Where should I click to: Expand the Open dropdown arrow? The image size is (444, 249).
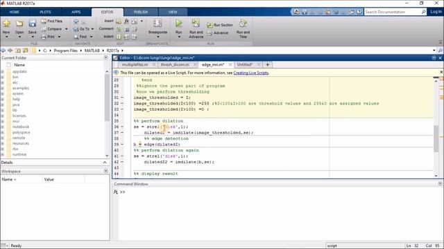(x=19, y=37)
